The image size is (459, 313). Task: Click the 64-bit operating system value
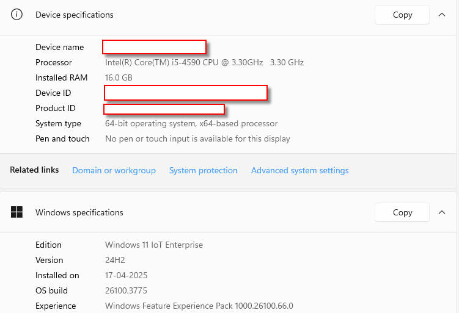[x=191, y=124]
